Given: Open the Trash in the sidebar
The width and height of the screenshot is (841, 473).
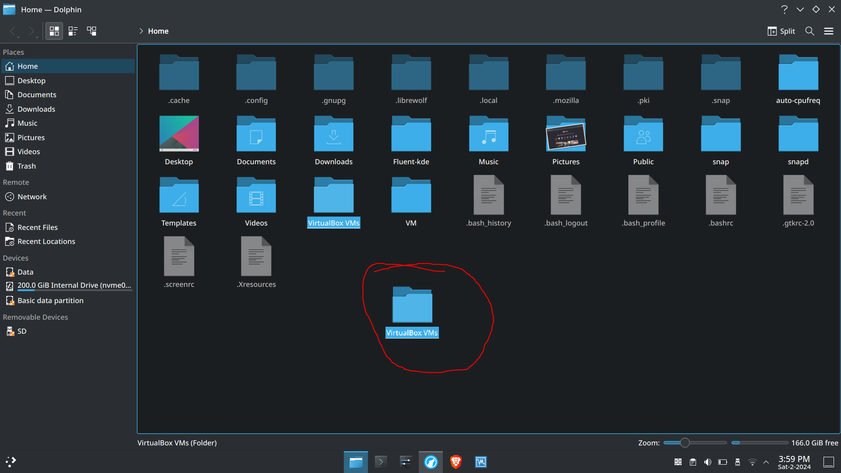Looking at the screenshot, I should point(26,166).
